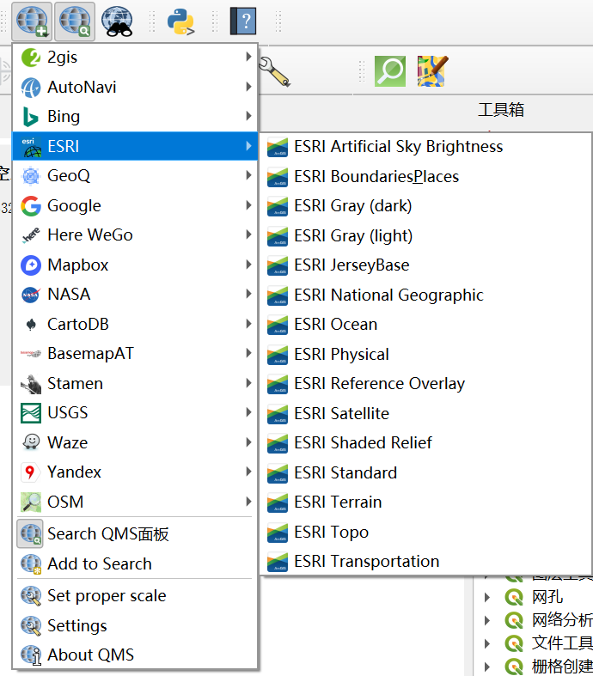Open the 2gis submenu
Image resolution: width=593 pixels, height=676 pixels.
click(x=136, y=58)
